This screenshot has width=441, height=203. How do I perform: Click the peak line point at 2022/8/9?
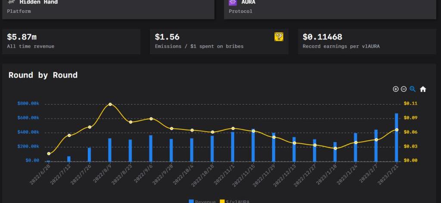(110, 105)
